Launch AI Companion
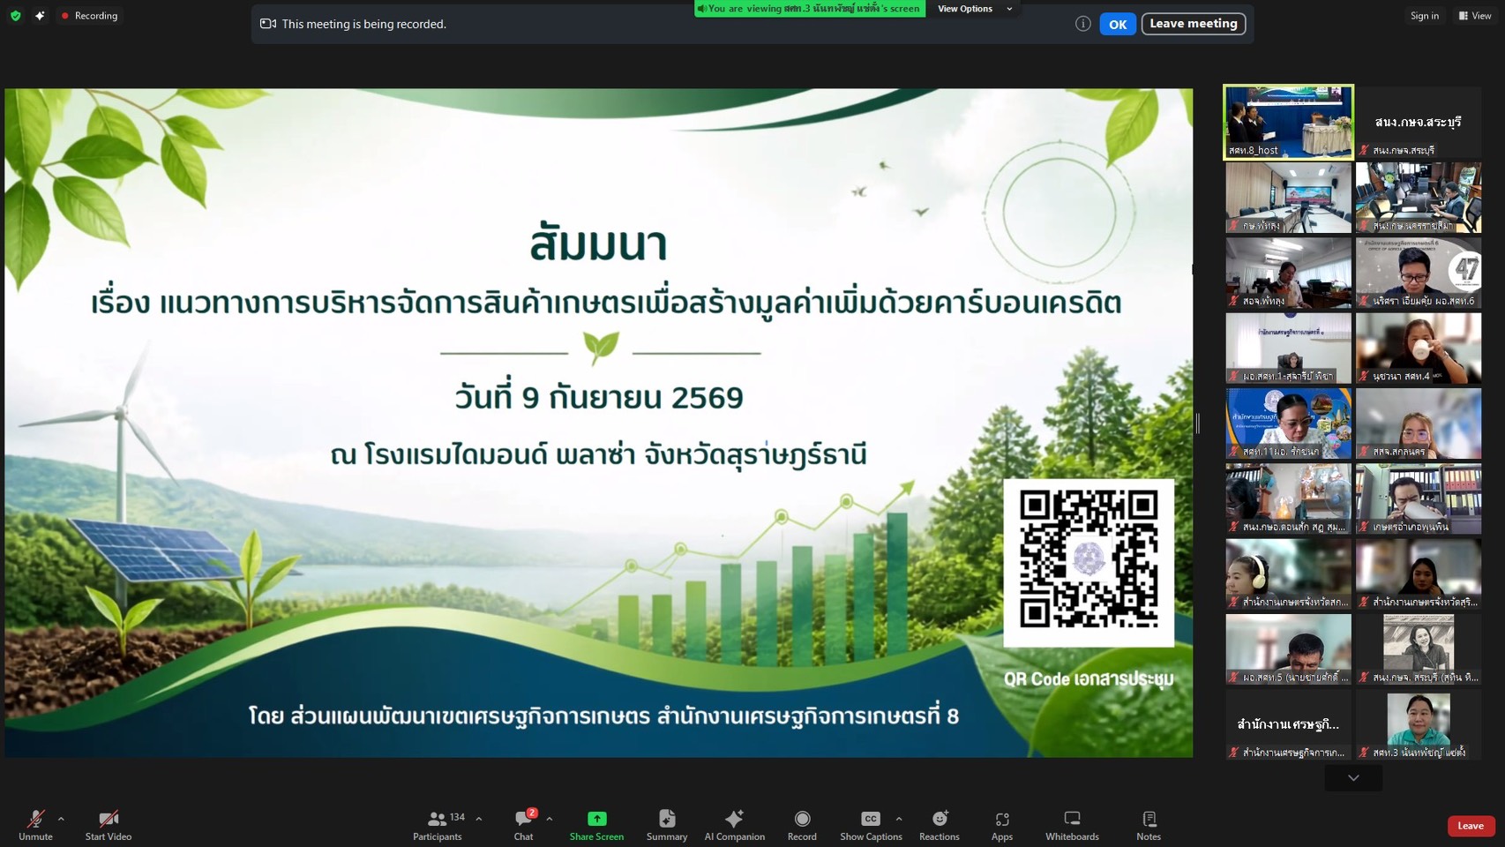This screenshot has width=1505, height=847. [734, 826]
